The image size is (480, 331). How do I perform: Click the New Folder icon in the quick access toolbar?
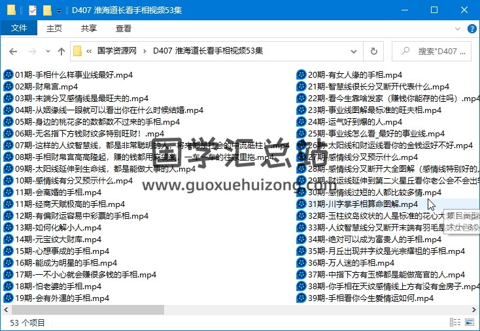point(47,10)
